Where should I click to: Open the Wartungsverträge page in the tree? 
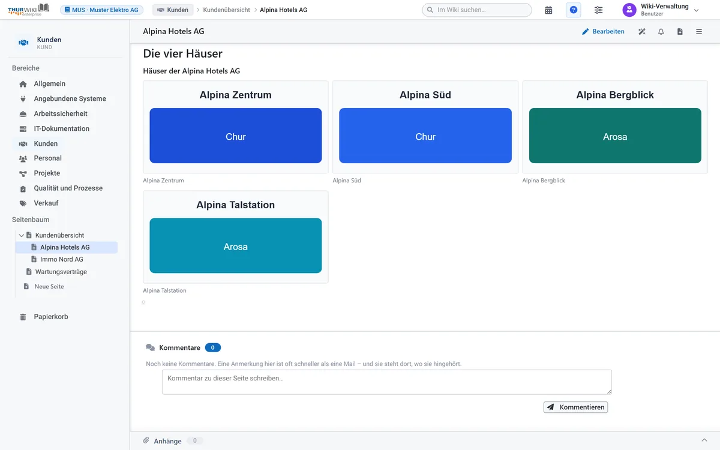click(x=61, y=272)
